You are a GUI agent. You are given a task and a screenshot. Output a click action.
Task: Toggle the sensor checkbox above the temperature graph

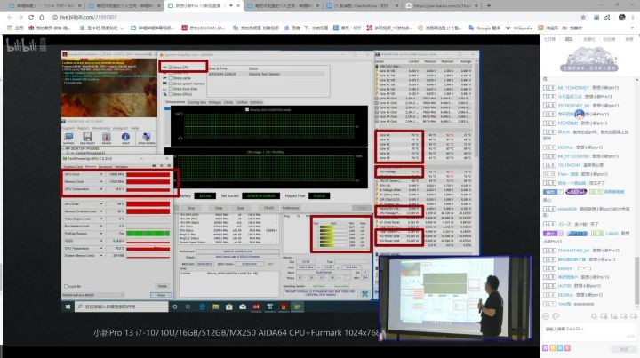(247, 109)
